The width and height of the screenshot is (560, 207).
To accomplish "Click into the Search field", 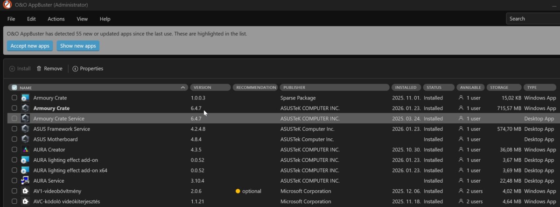I will tap(532, 19).
